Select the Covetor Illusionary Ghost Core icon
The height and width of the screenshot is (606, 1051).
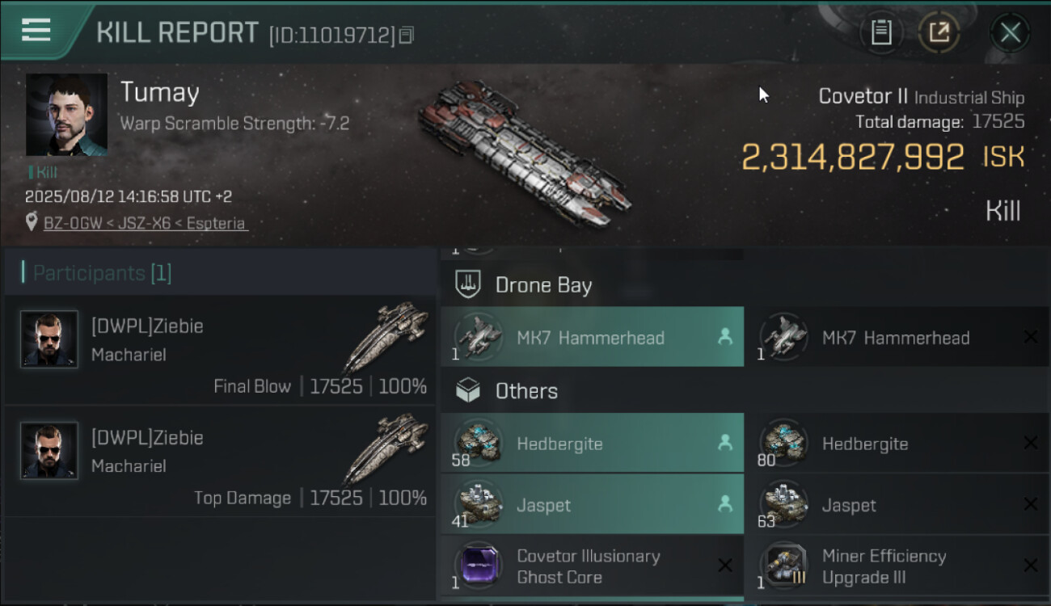click(x=478, y=566)
